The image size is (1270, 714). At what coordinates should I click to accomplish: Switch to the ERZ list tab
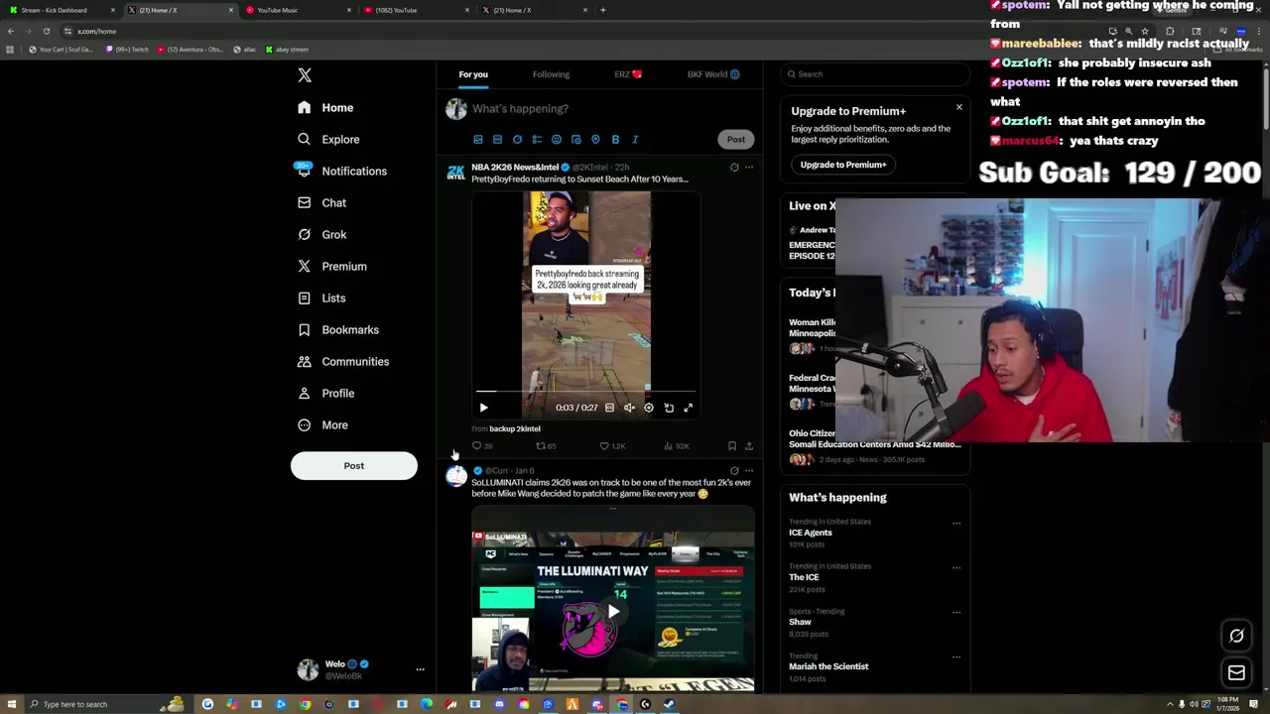(x=628, y=74)
